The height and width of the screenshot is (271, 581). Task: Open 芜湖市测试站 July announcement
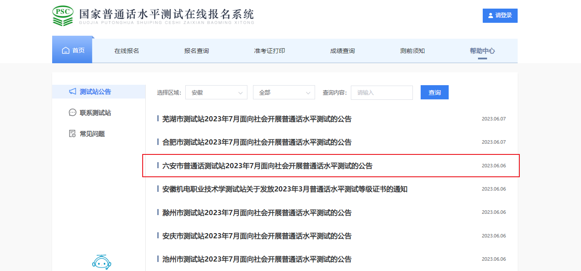coord(257,119)
